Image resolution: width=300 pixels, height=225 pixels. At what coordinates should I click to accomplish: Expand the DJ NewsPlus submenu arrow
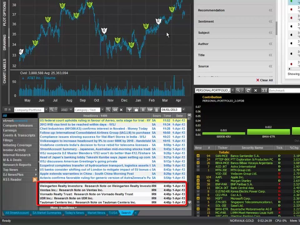click(x=36, y=174)
